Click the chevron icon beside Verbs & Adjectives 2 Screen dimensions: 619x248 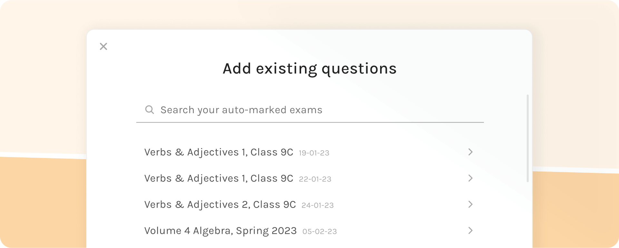click(471, 204)
